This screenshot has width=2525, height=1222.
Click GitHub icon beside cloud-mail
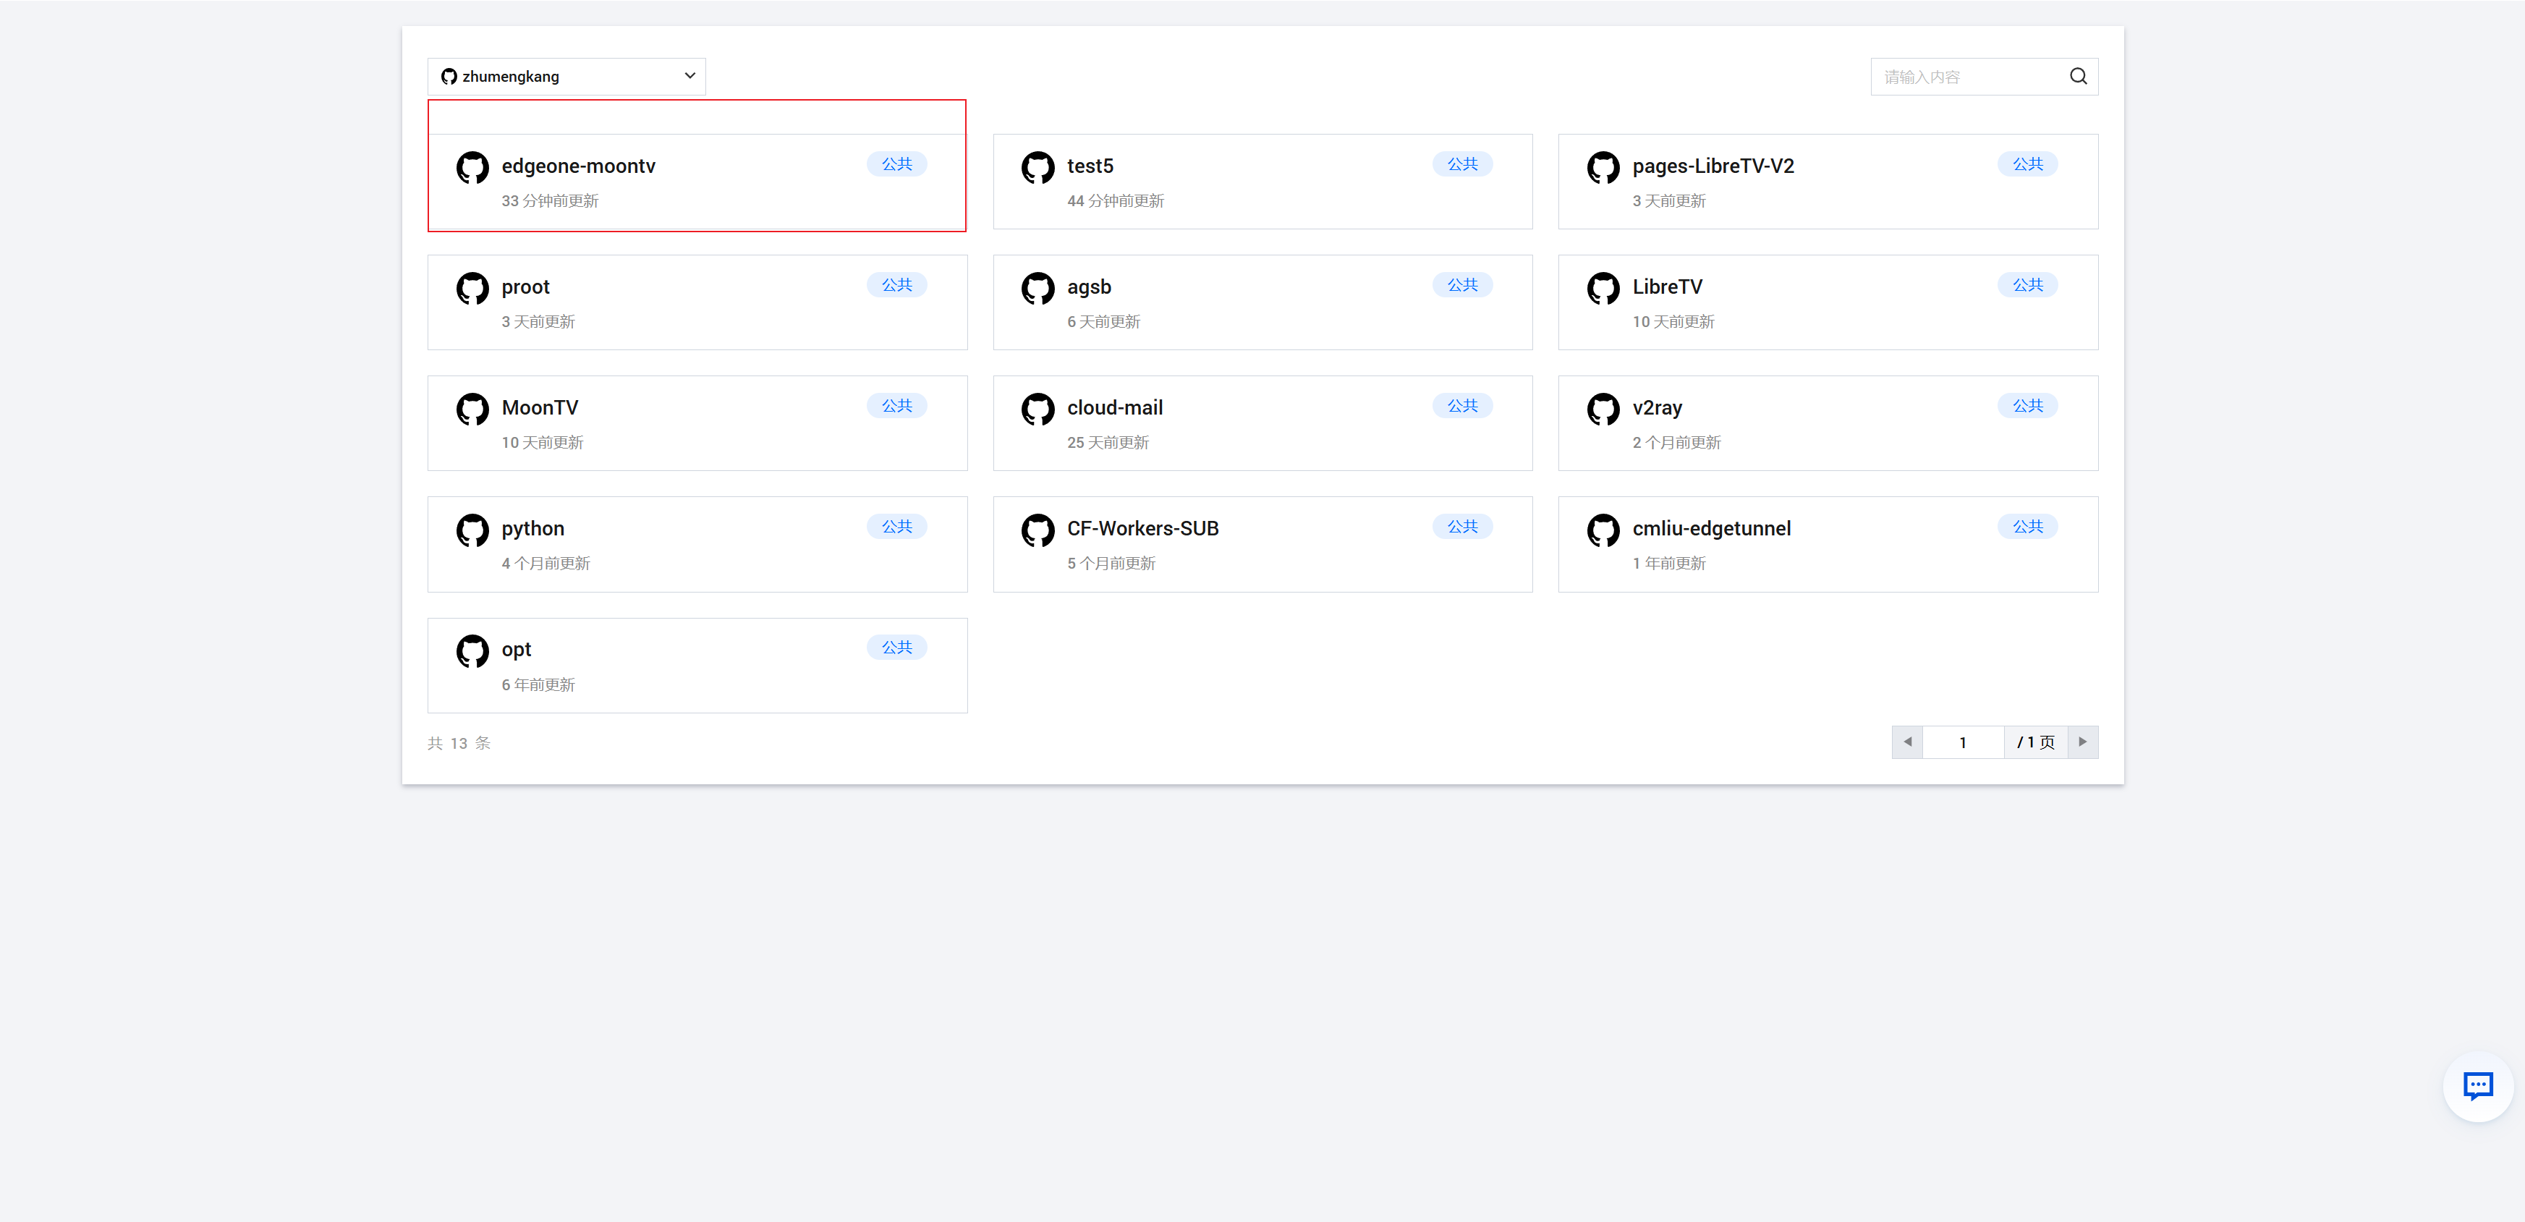point(1037,410)
